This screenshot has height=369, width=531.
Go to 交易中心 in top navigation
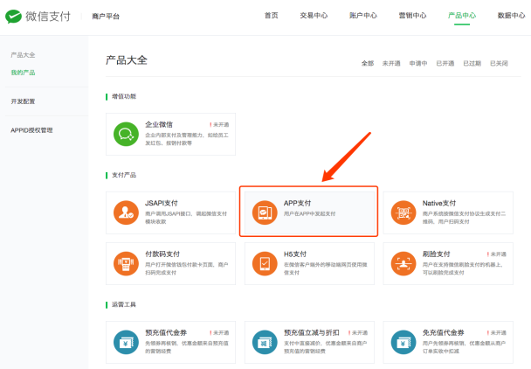click(314, 16)
